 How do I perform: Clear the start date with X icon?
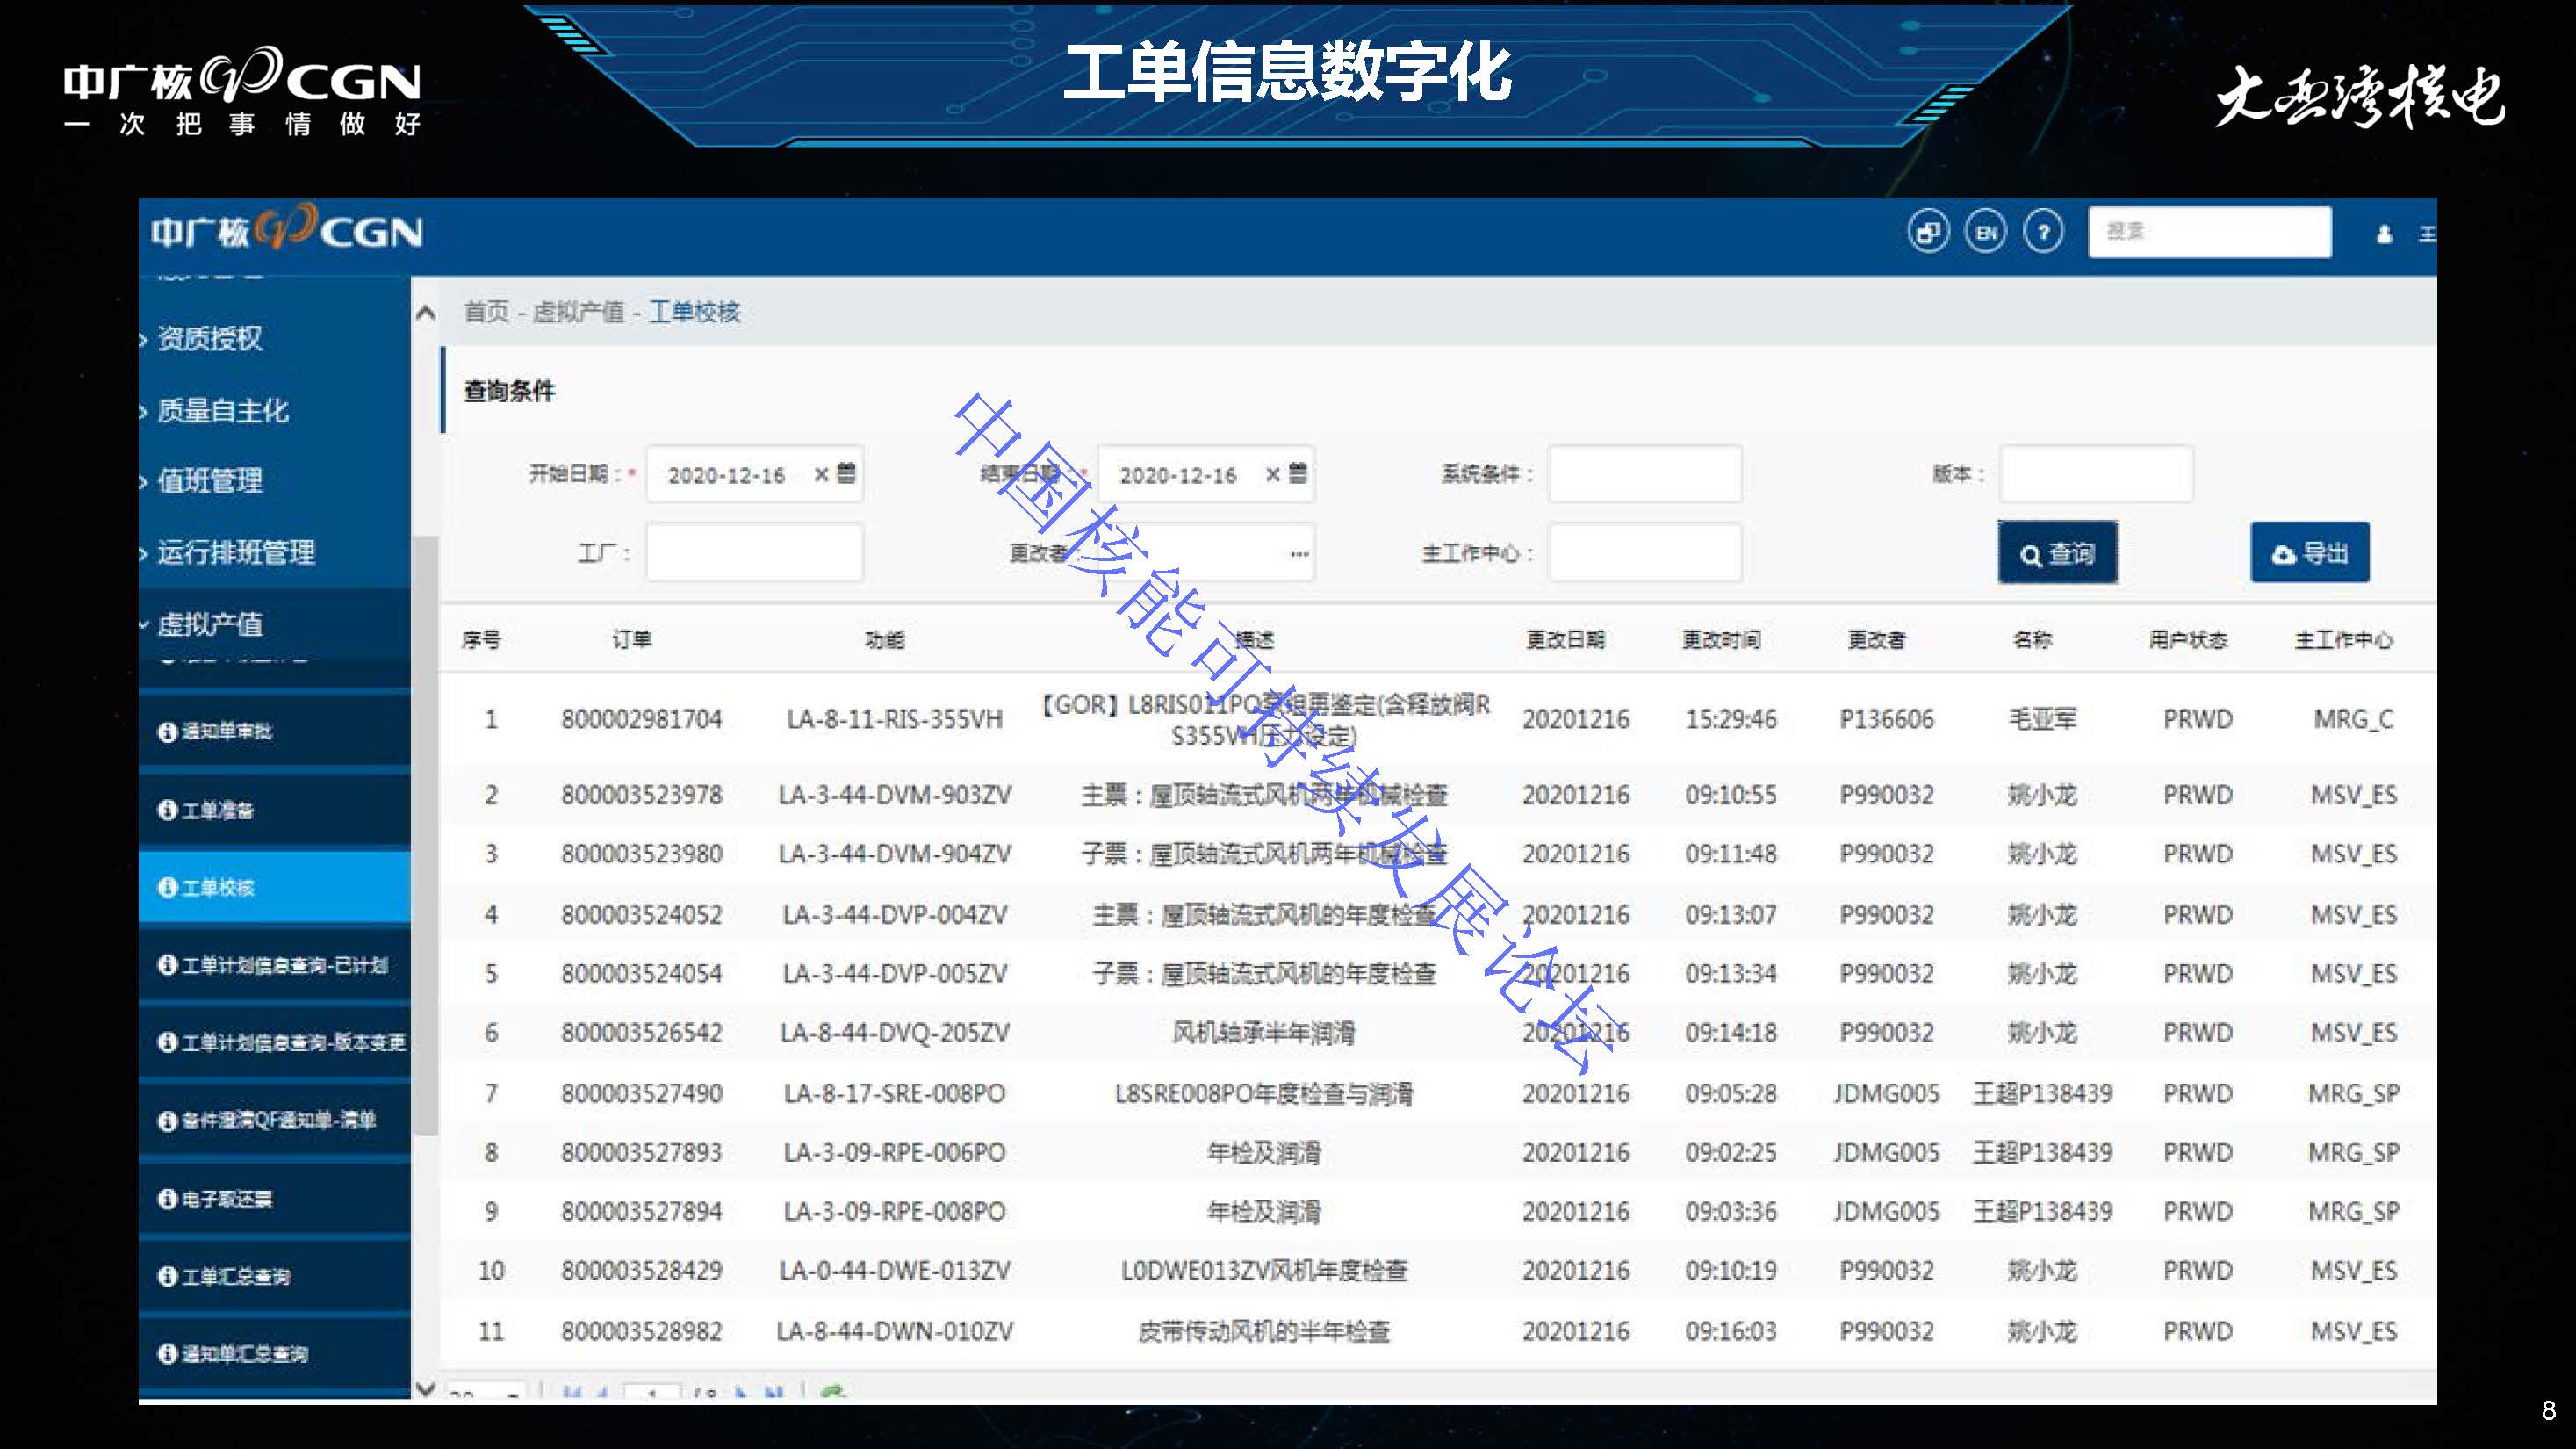click(x=821, y=474)
